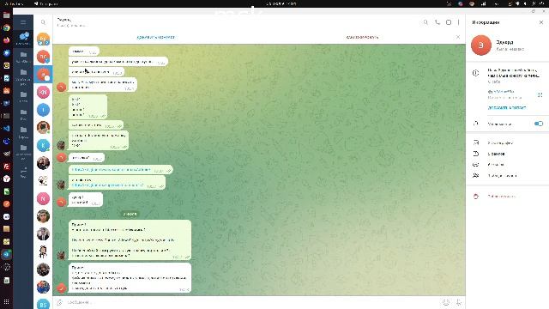
Task: Open the chat with cat photo avatar
Action: 43,128
